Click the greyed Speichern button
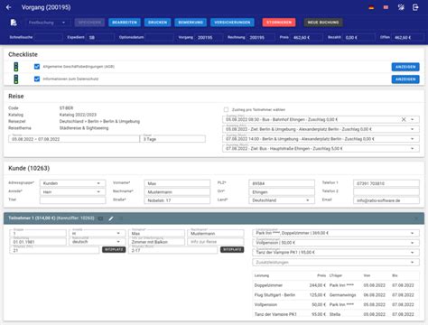This screenshot has width=428, height=325. click(x=89, y=23)
